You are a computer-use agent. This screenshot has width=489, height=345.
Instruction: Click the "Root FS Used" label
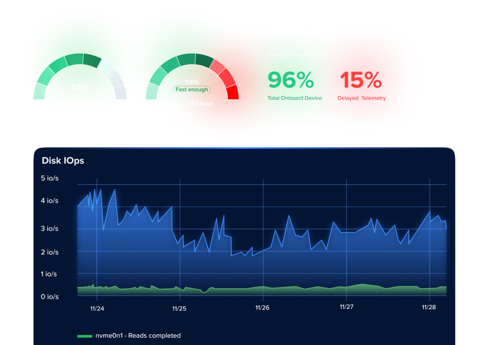pyautogui.click(x=192, y=104)
